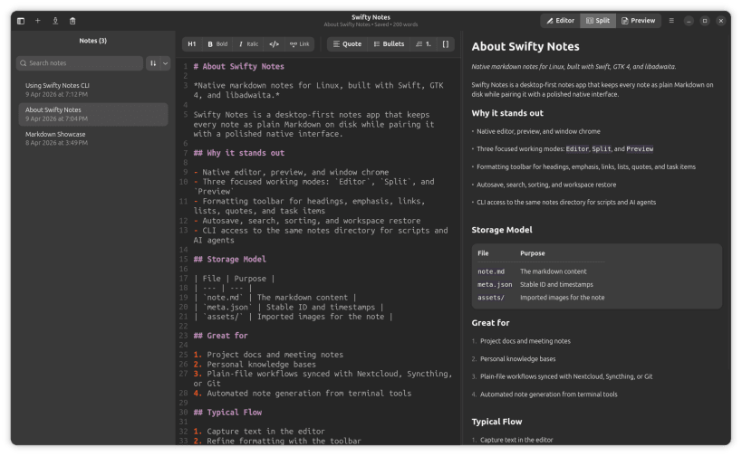Click the import note icon
The image size is (742, 456).
coord(55,20)
